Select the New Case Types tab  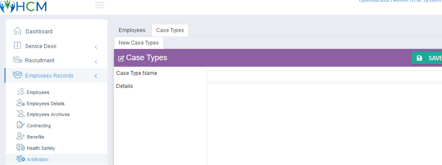[x=139, y=43]
